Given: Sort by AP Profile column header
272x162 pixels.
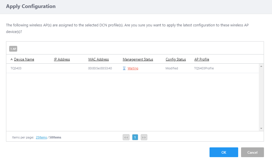Looking at the screenshot, I should tap(202, 59).
